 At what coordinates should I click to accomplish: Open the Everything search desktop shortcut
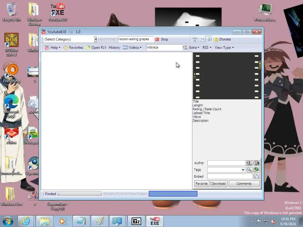point(12,74)
